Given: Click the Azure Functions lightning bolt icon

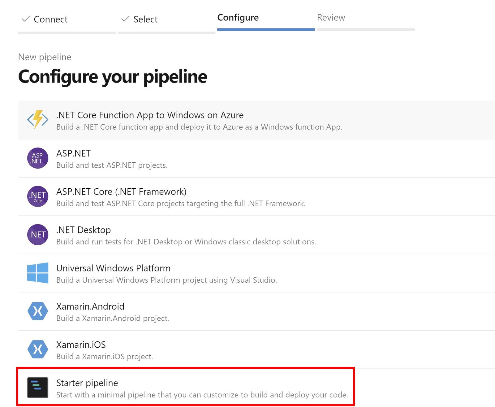Looking at the screenshot, I should (38, 119).
